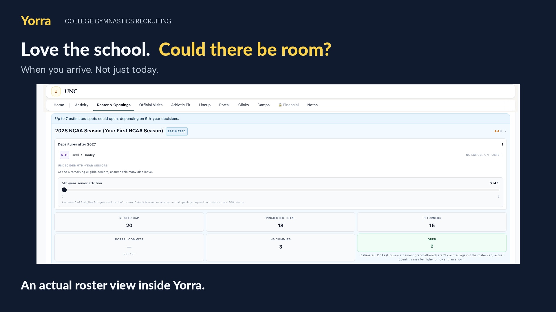Click the '0 of 5' slider value
Viewport: 556px width, 312px height.
[494, 183]
